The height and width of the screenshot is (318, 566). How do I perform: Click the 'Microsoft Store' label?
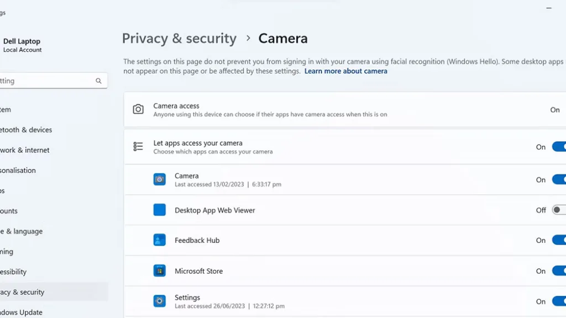(x=198, y=271)
